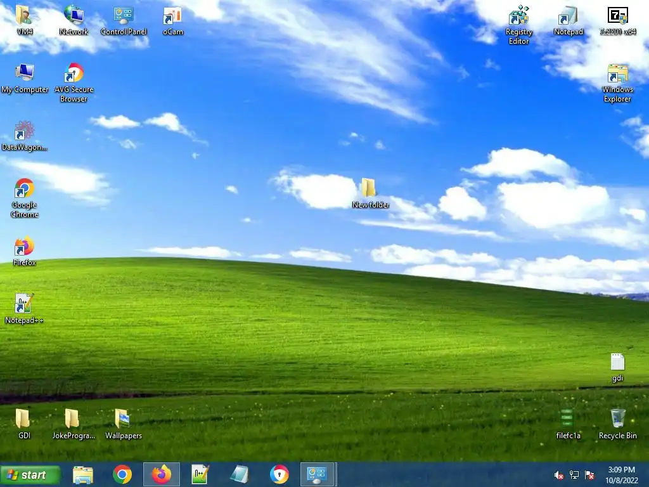Select the Notepad desktop shortcut

568,16
